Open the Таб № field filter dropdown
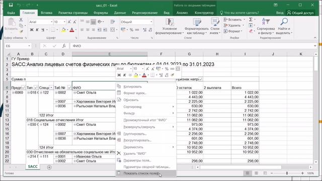 click(x=69, y=88)
